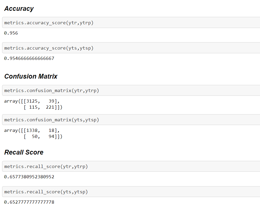The image size is (260, 211).
Task: Click the Recall Score heading
Action: (x=24, y=152)
